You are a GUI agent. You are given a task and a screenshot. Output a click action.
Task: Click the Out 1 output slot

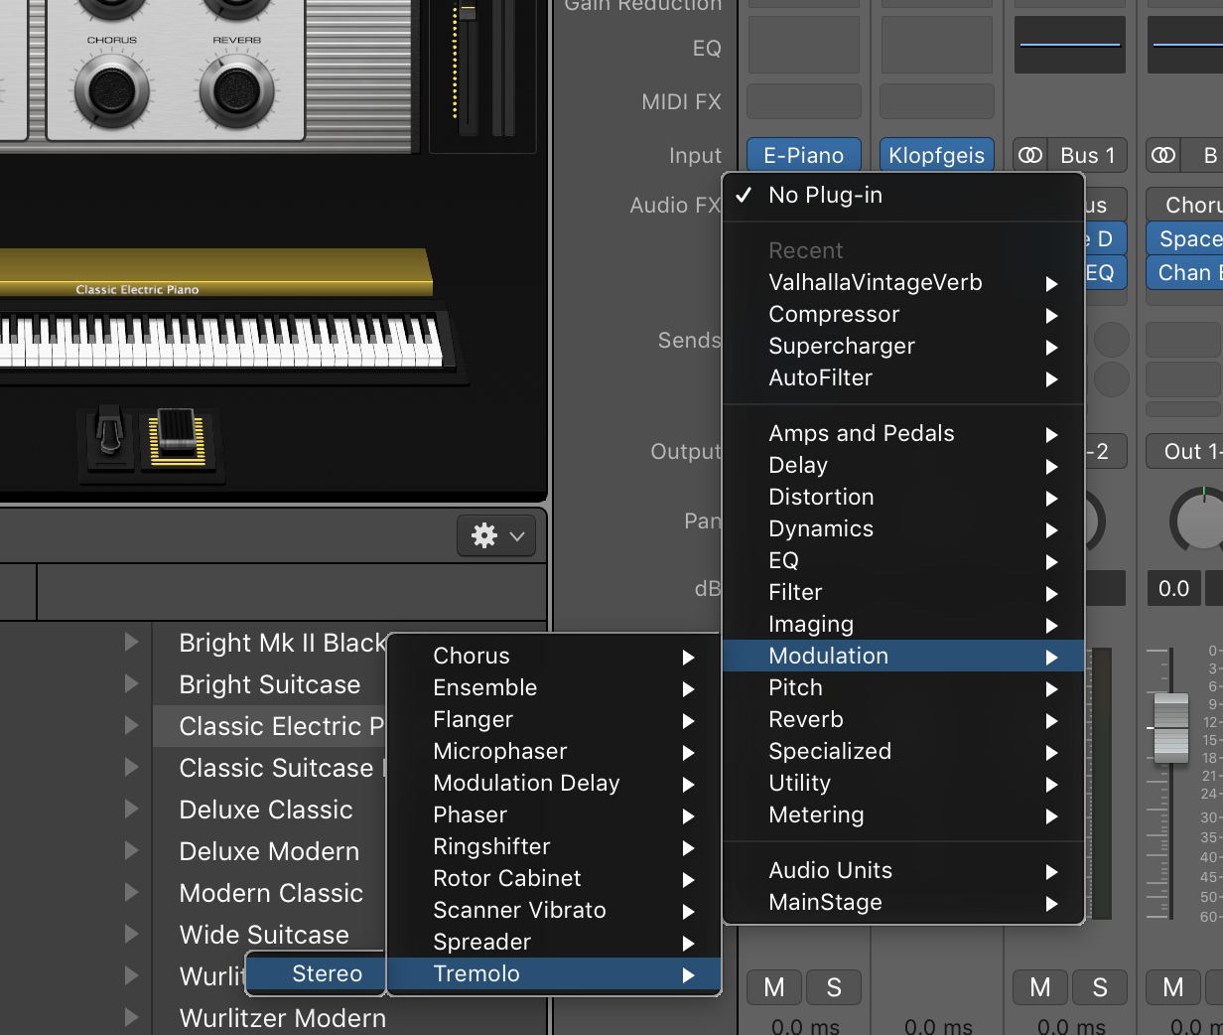pyautogui.click(x=1184, y=452)
